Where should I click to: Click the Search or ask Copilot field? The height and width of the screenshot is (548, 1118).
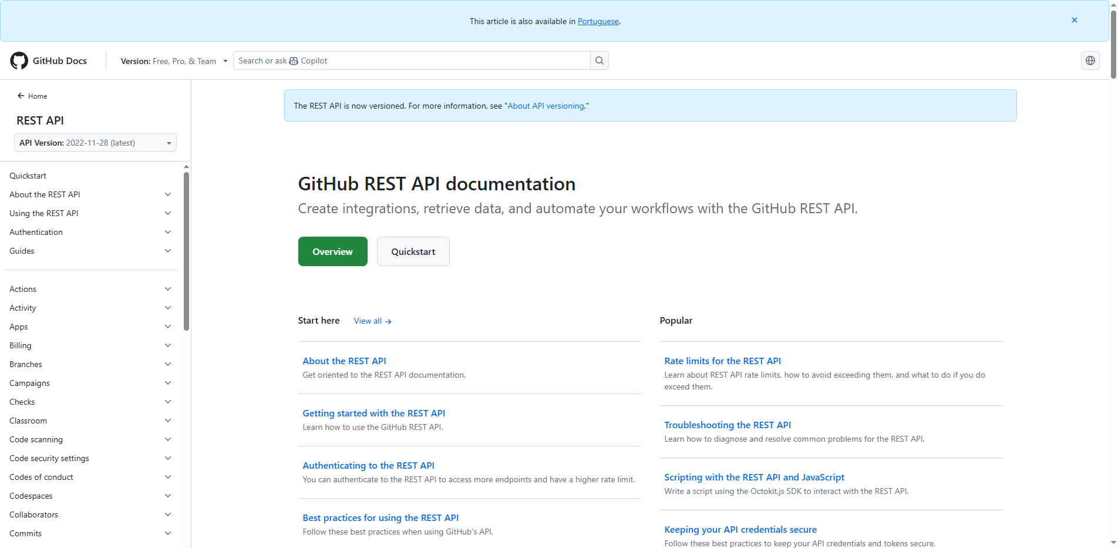(411, 60)
